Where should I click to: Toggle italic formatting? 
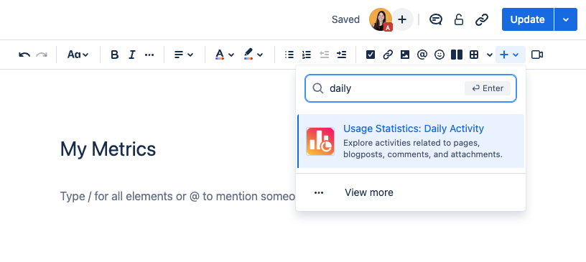pos(131,55)
